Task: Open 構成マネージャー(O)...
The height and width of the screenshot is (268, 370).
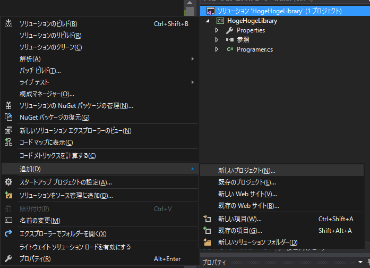Action: click(x=100, y=94)
